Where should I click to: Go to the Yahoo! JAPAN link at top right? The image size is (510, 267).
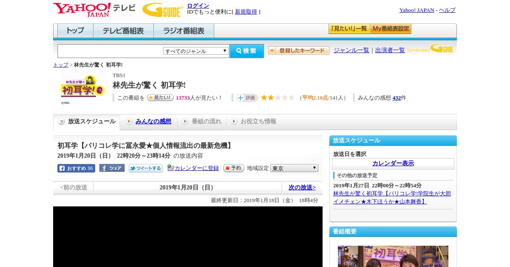pyautogui.click(x=416, y=10)
